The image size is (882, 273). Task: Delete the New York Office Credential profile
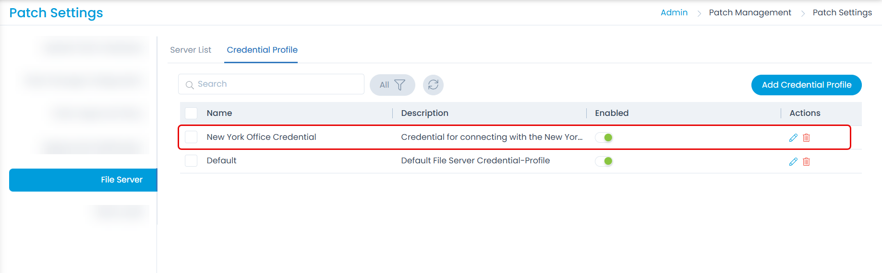(806, 138)
